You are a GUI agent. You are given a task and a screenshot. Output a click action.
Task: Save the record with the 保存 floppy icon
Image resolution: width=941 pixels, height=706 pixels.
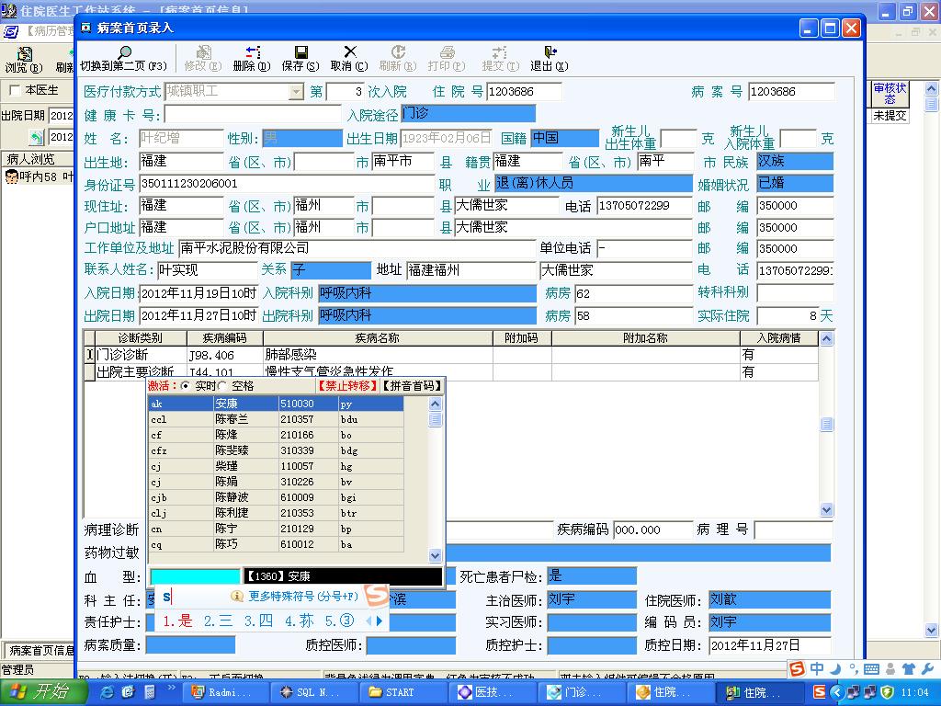pyautogui.click(x=301, y=52)
